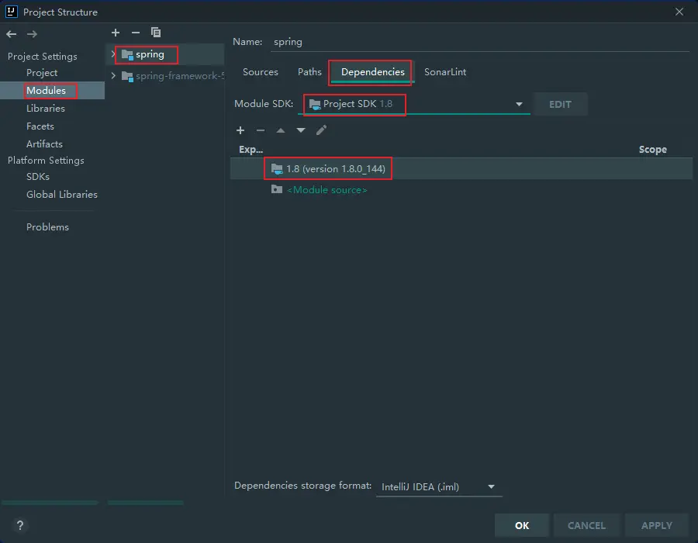Open the Module SDK dropdown
Viewport: 698px width, 543px height.
518,104
